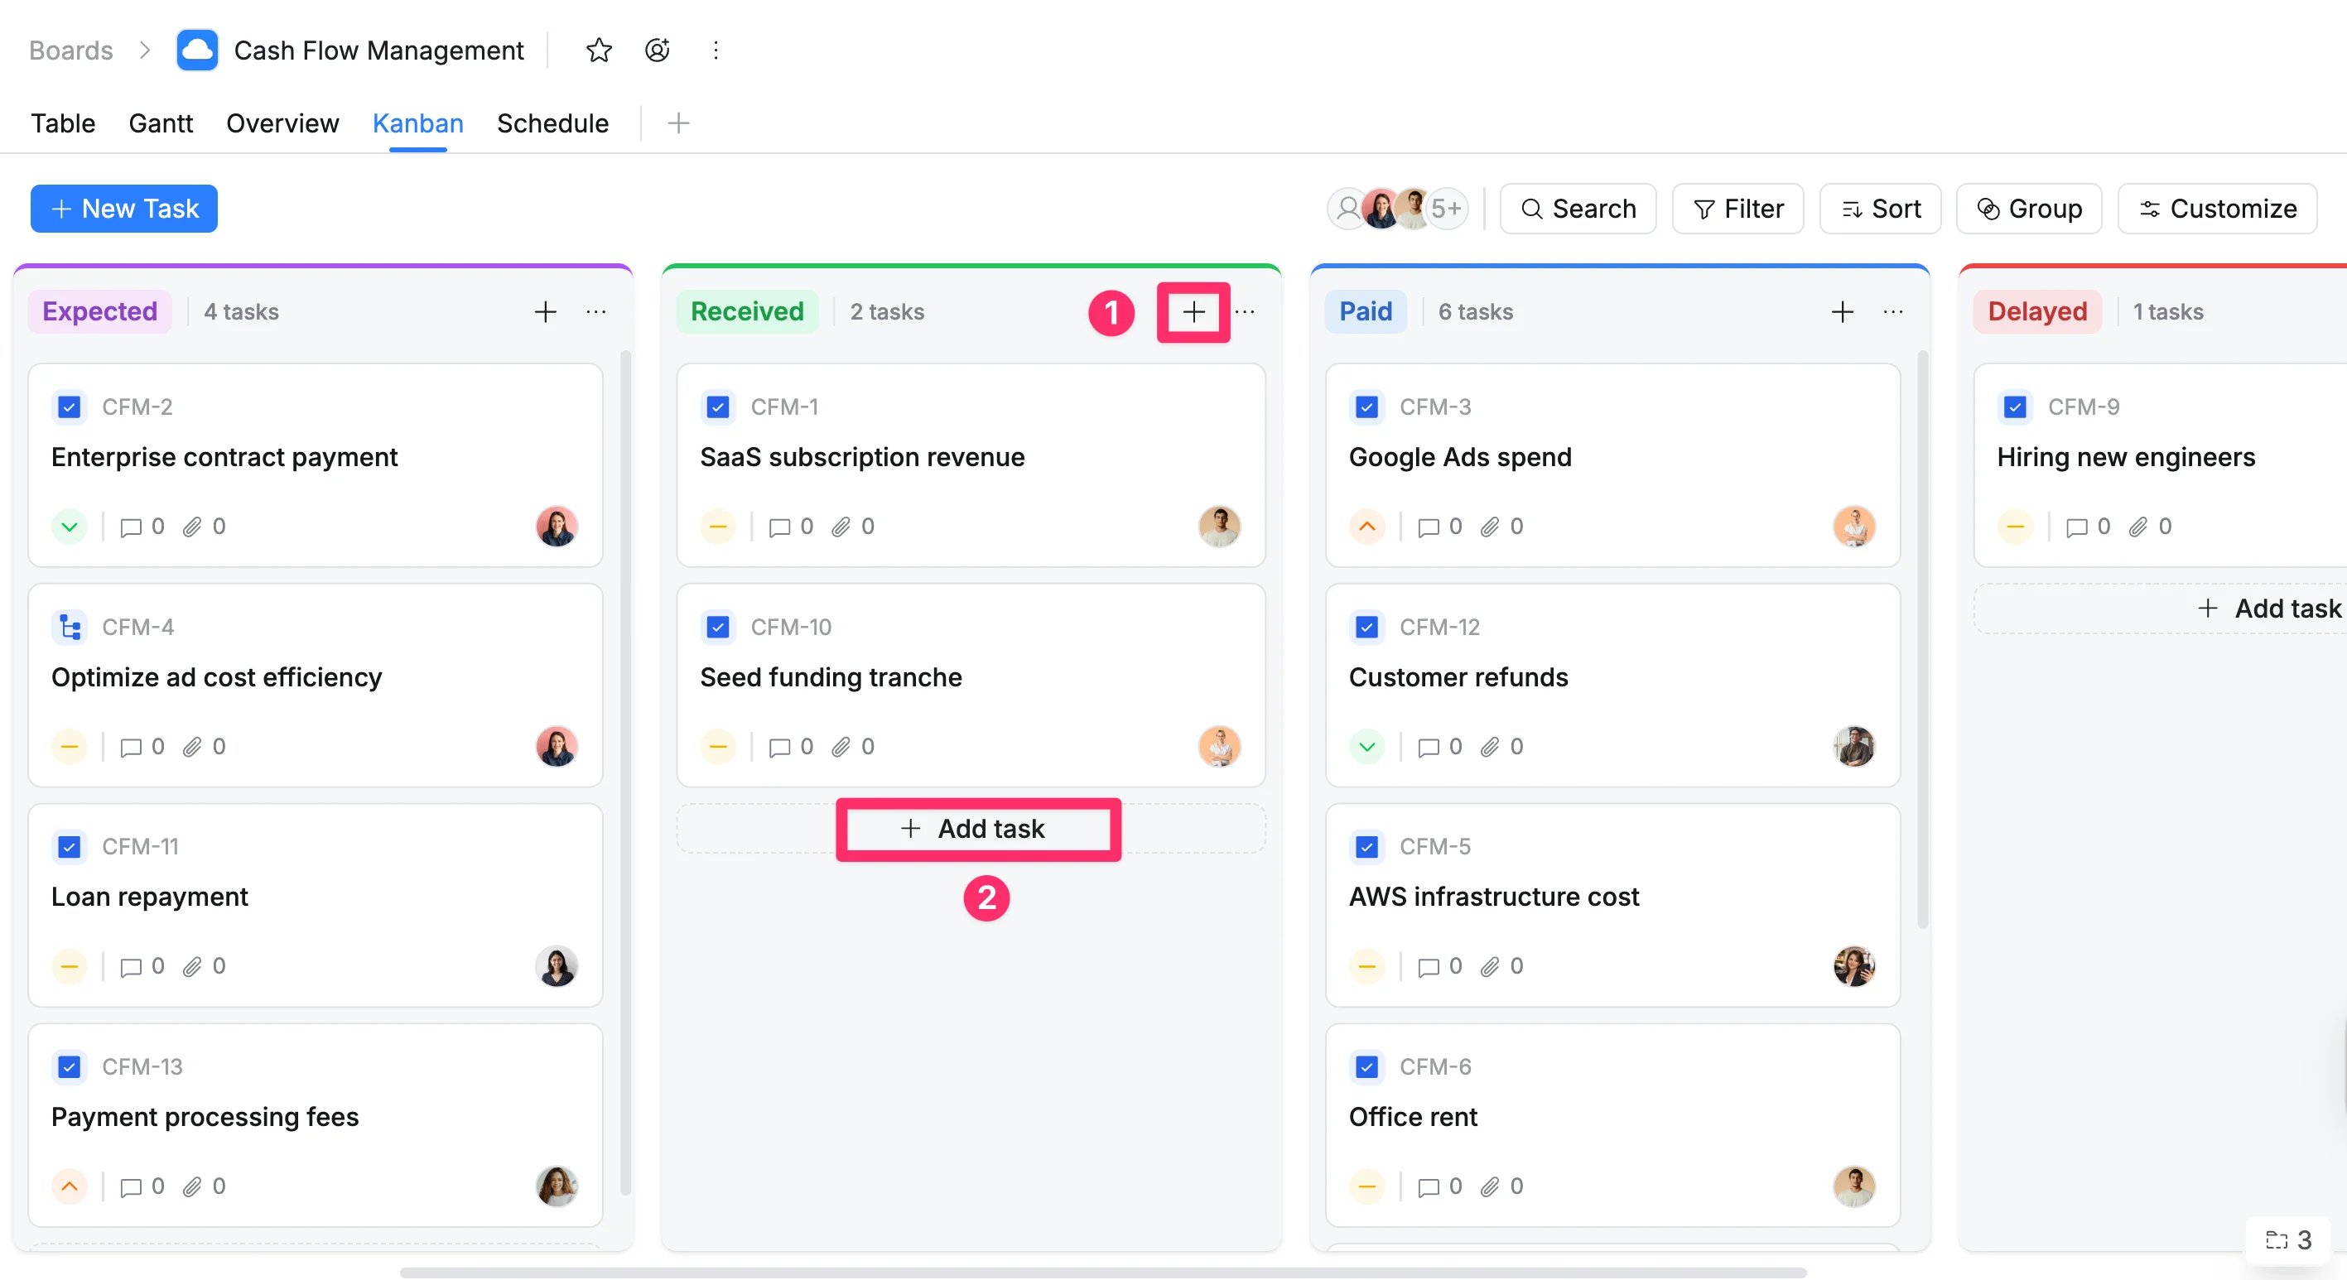Viewport: 2347px width, 1280px height.
Task: Click the New Task button
Action: (x=124, y=209)
